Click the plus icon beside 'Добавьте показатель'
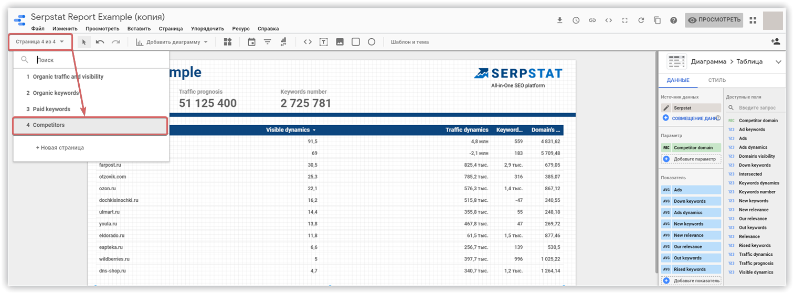 [666, 281]
